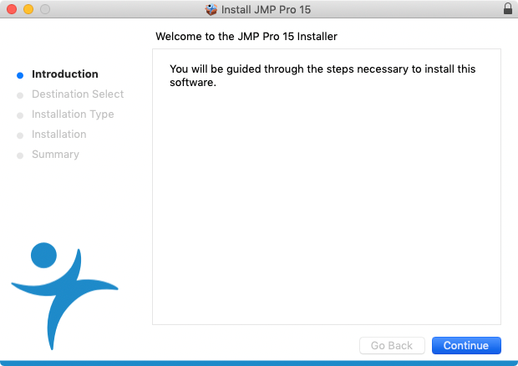The image size is (518, 366).
Task: Select the Destination Select step
Action: [x=78, y=94]
